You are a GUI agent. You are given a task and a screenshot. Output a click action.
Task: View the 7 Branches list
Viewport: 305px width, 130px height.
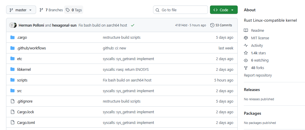click(x=51, y=10)
